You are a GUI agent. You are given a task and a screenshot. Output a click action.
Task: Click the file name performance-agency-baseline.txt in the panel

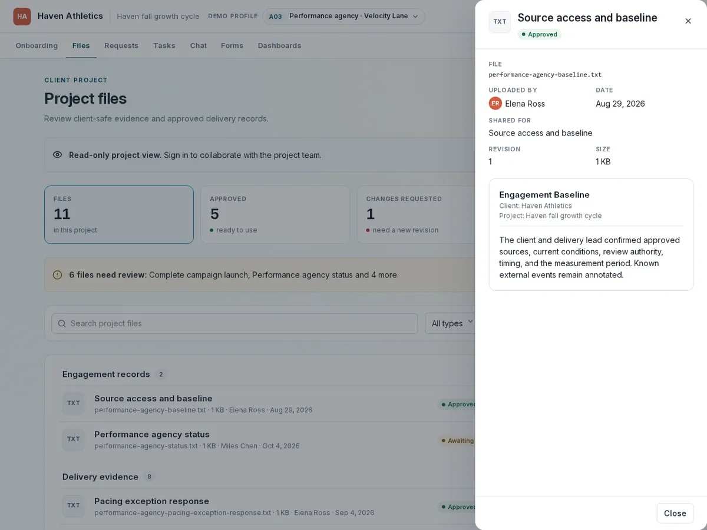(545, 75)
